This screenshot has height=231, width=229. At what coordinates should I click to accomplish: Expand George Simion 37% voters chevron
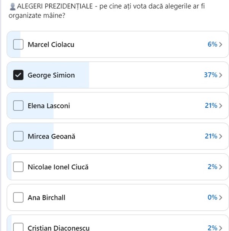coord(221,75)
